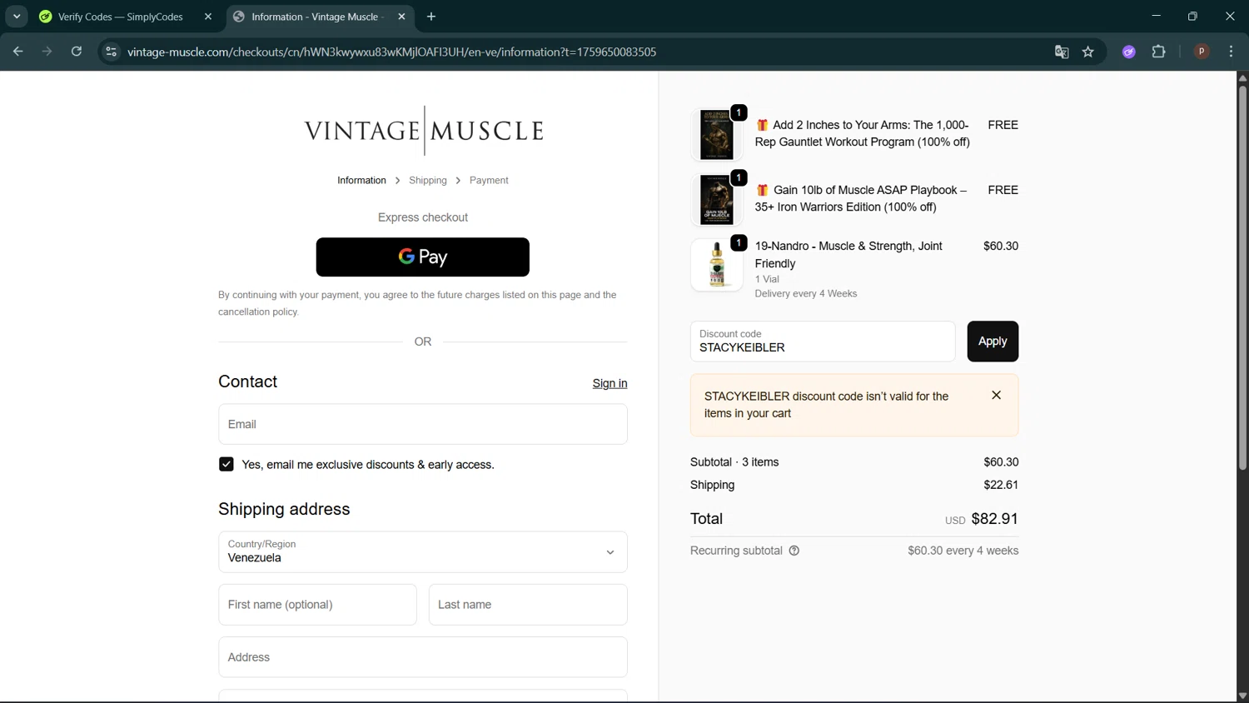
Task: Open the Gain 10lb of Muscle thumbnail
Action: pos(717,199)
